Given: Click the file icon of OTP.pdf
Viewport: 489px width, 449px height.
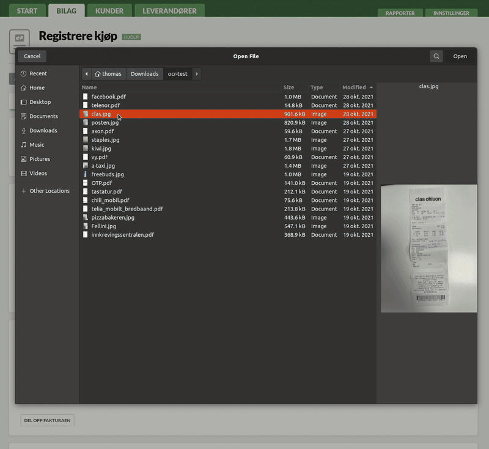Looking at the screenshot, I should tap(85, 183).
